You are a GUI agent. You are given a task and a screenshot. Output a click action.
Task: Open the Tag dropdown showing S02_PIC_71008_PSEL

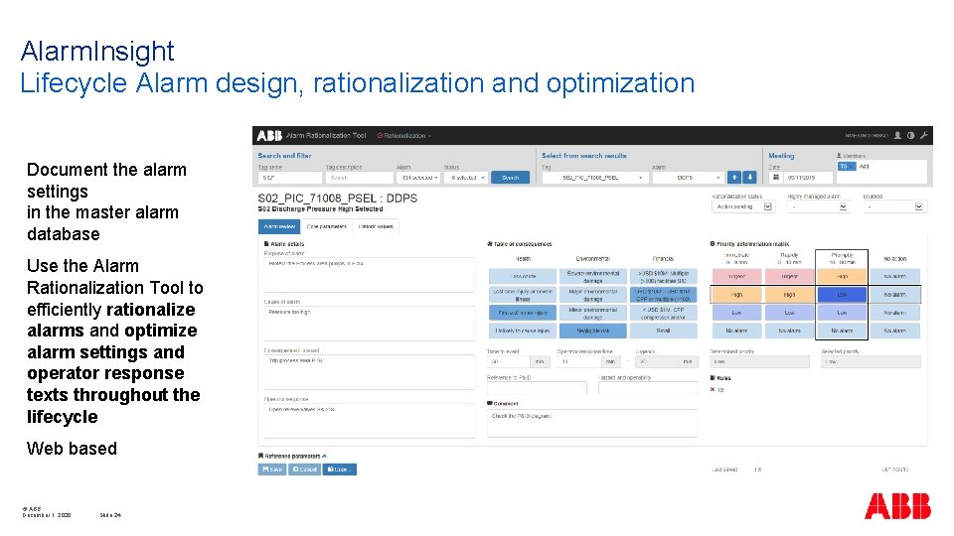[x=594, y=178]
